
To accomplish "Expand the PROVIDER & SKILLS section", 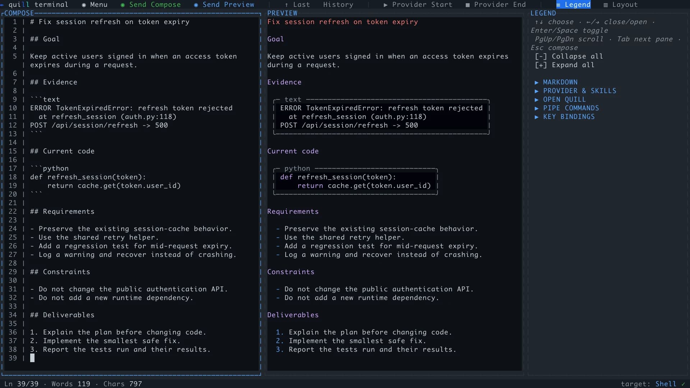I will pyautogui.click(x=575, y=91).
